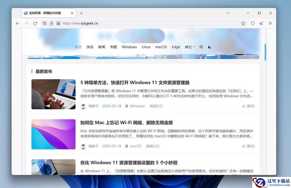Like the File Explorer article with 赞(0)
The width and height of the screenshot is (291, 188).
[x=248, y=106]
